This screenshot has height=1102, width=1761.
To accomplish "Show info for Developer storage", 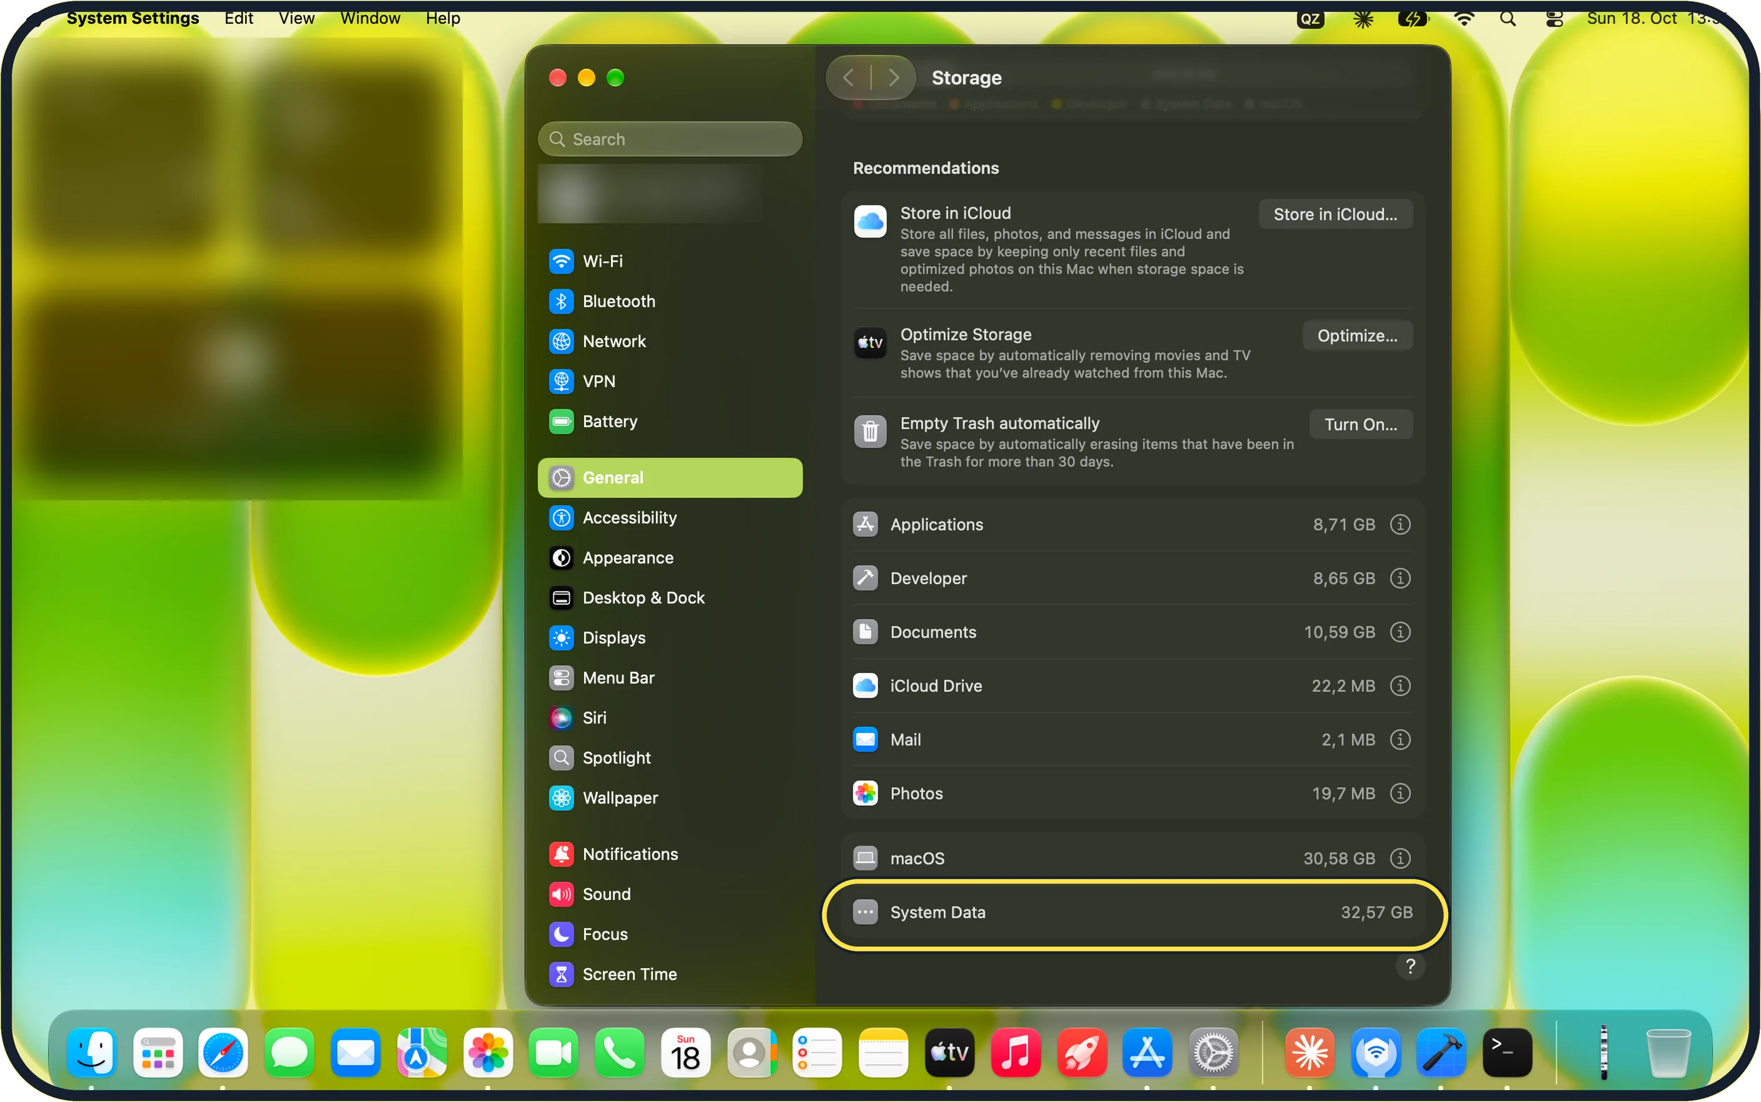I will (x=1400, y=579).
